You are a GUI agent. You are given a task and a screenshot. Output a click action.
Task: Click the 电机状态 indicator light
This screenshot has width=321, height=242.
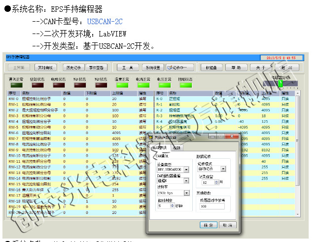(x=59, y=85)
